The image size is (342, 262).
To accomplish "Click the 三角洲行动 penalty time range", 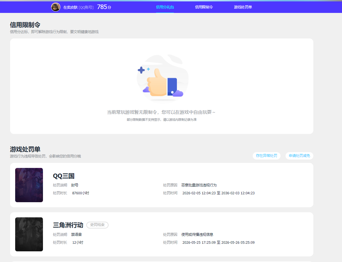I will 218,242.
